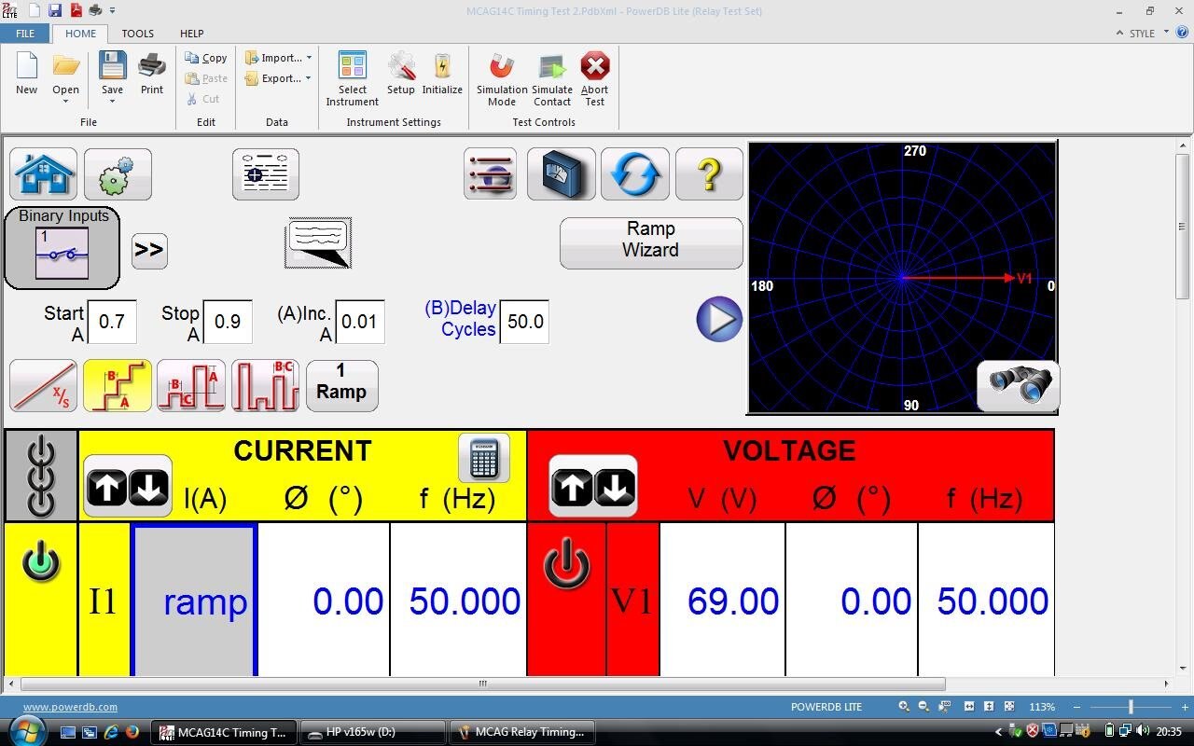Toggle the I1 current channel power button
Screen dimensions: 1194x746
point(41,564)
